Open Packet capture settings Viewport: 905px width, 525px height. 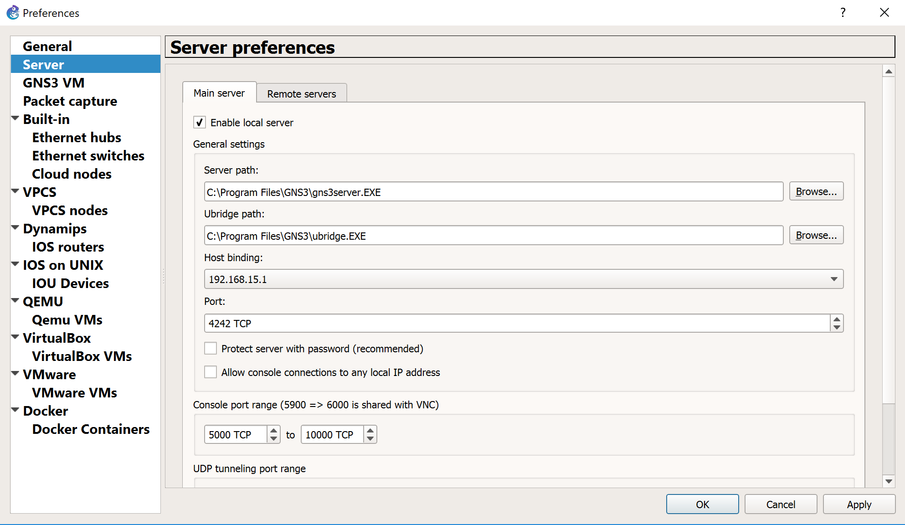click(70, 101)
